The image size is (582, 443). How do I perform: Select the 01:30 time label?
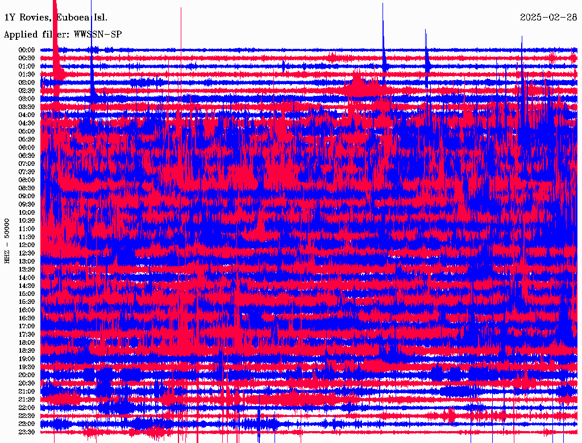[x=27, y=74]
